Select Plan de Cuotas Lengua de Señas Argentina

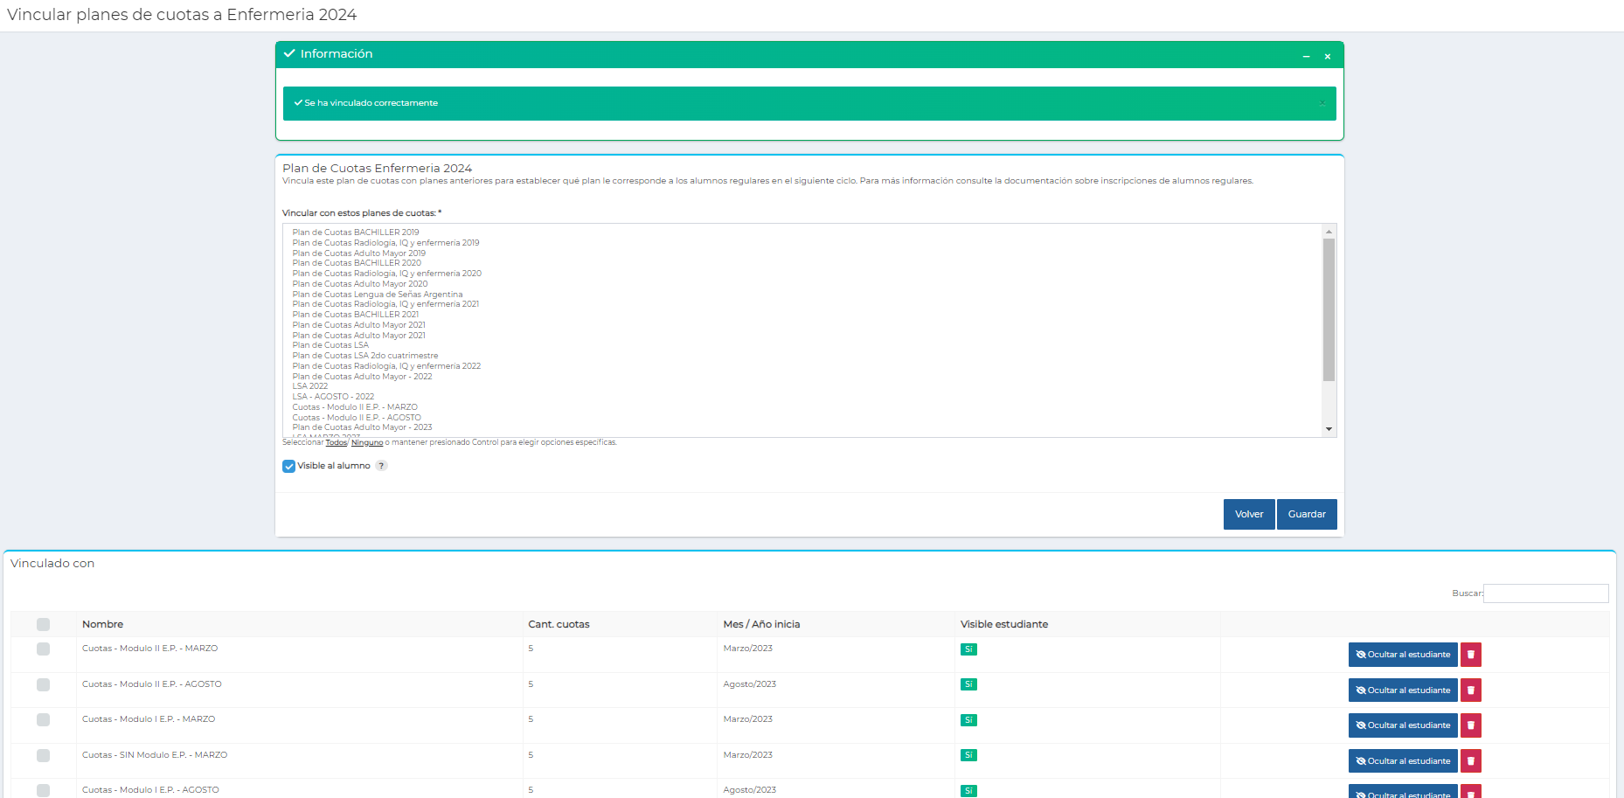[378, 295]
